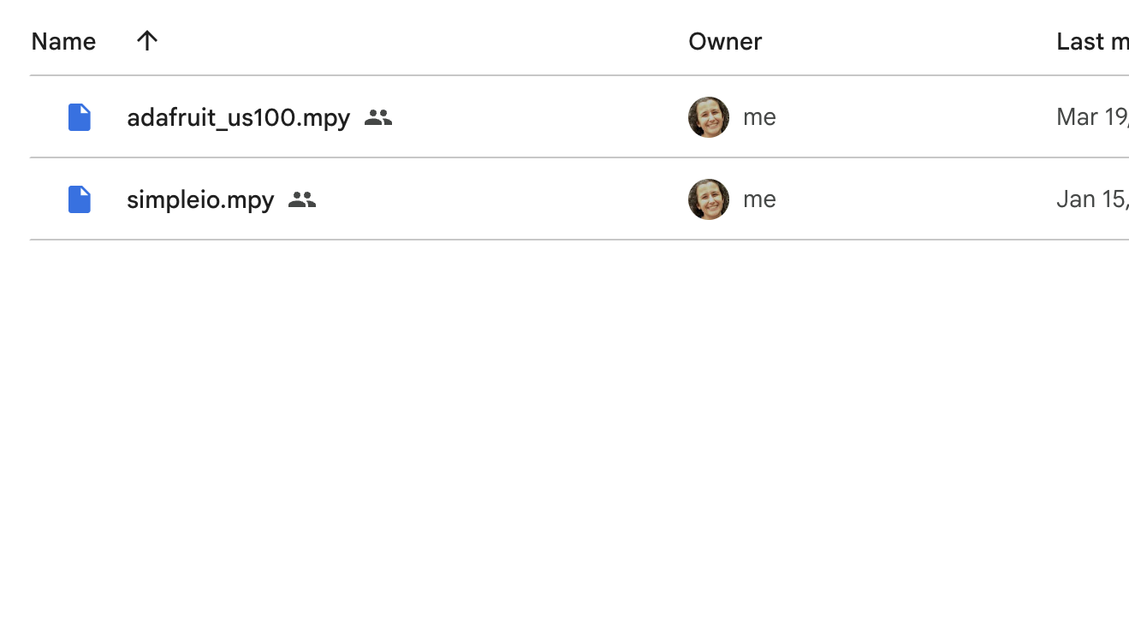Click the Last modified column header
Image resolution: width=1129 pixels, height=635 pixels.
pos(1091,41)
